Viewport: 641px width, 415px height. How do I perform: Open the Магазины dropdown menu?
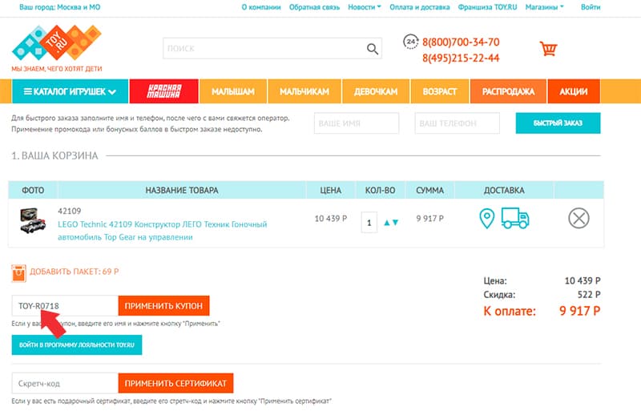[544, 7]
